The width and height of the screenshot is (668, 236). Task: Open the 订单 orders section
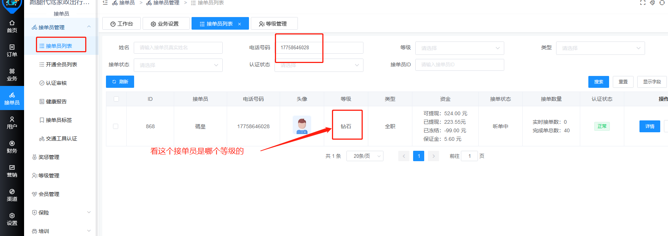click(12, 50)
